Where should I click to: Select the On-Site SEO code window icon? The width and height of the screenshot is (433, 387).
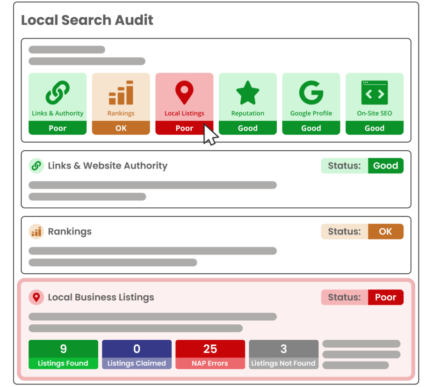tap(375, 93)
